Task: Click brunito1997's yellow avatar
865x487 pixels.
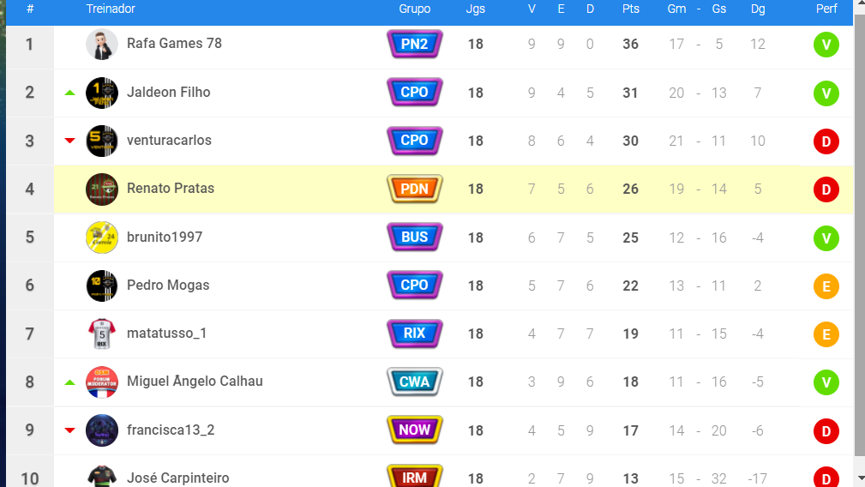Action: pos(102,237)
